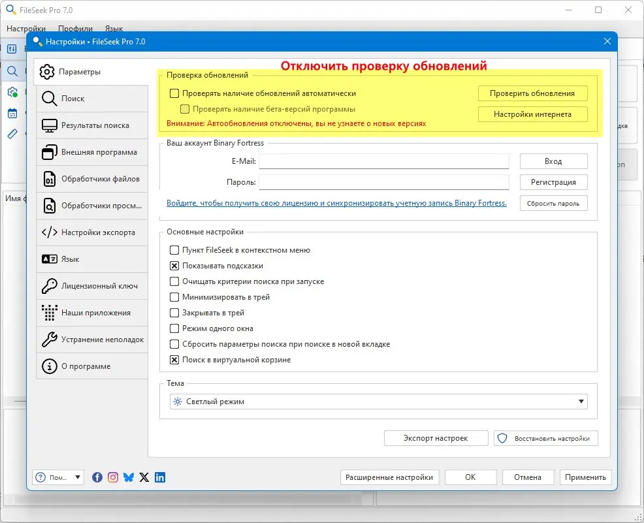
Task: Check Очищать критерии поиска при запуске
Action: [x=174, y=281]
